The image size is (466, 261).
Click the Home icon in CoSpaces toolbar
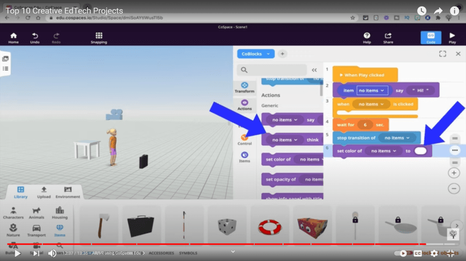click(13, 38)
